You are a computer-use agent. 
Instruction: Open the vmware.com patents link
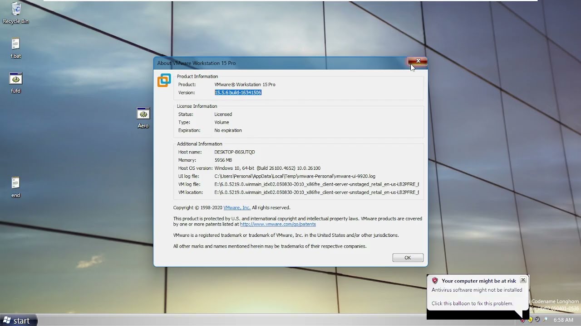pos(278,224)
